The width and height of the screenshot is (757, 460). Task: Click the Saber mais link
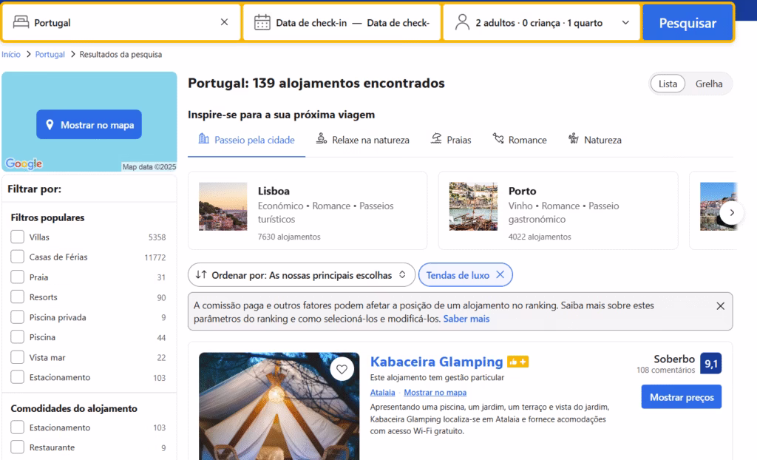click(466, 319)
